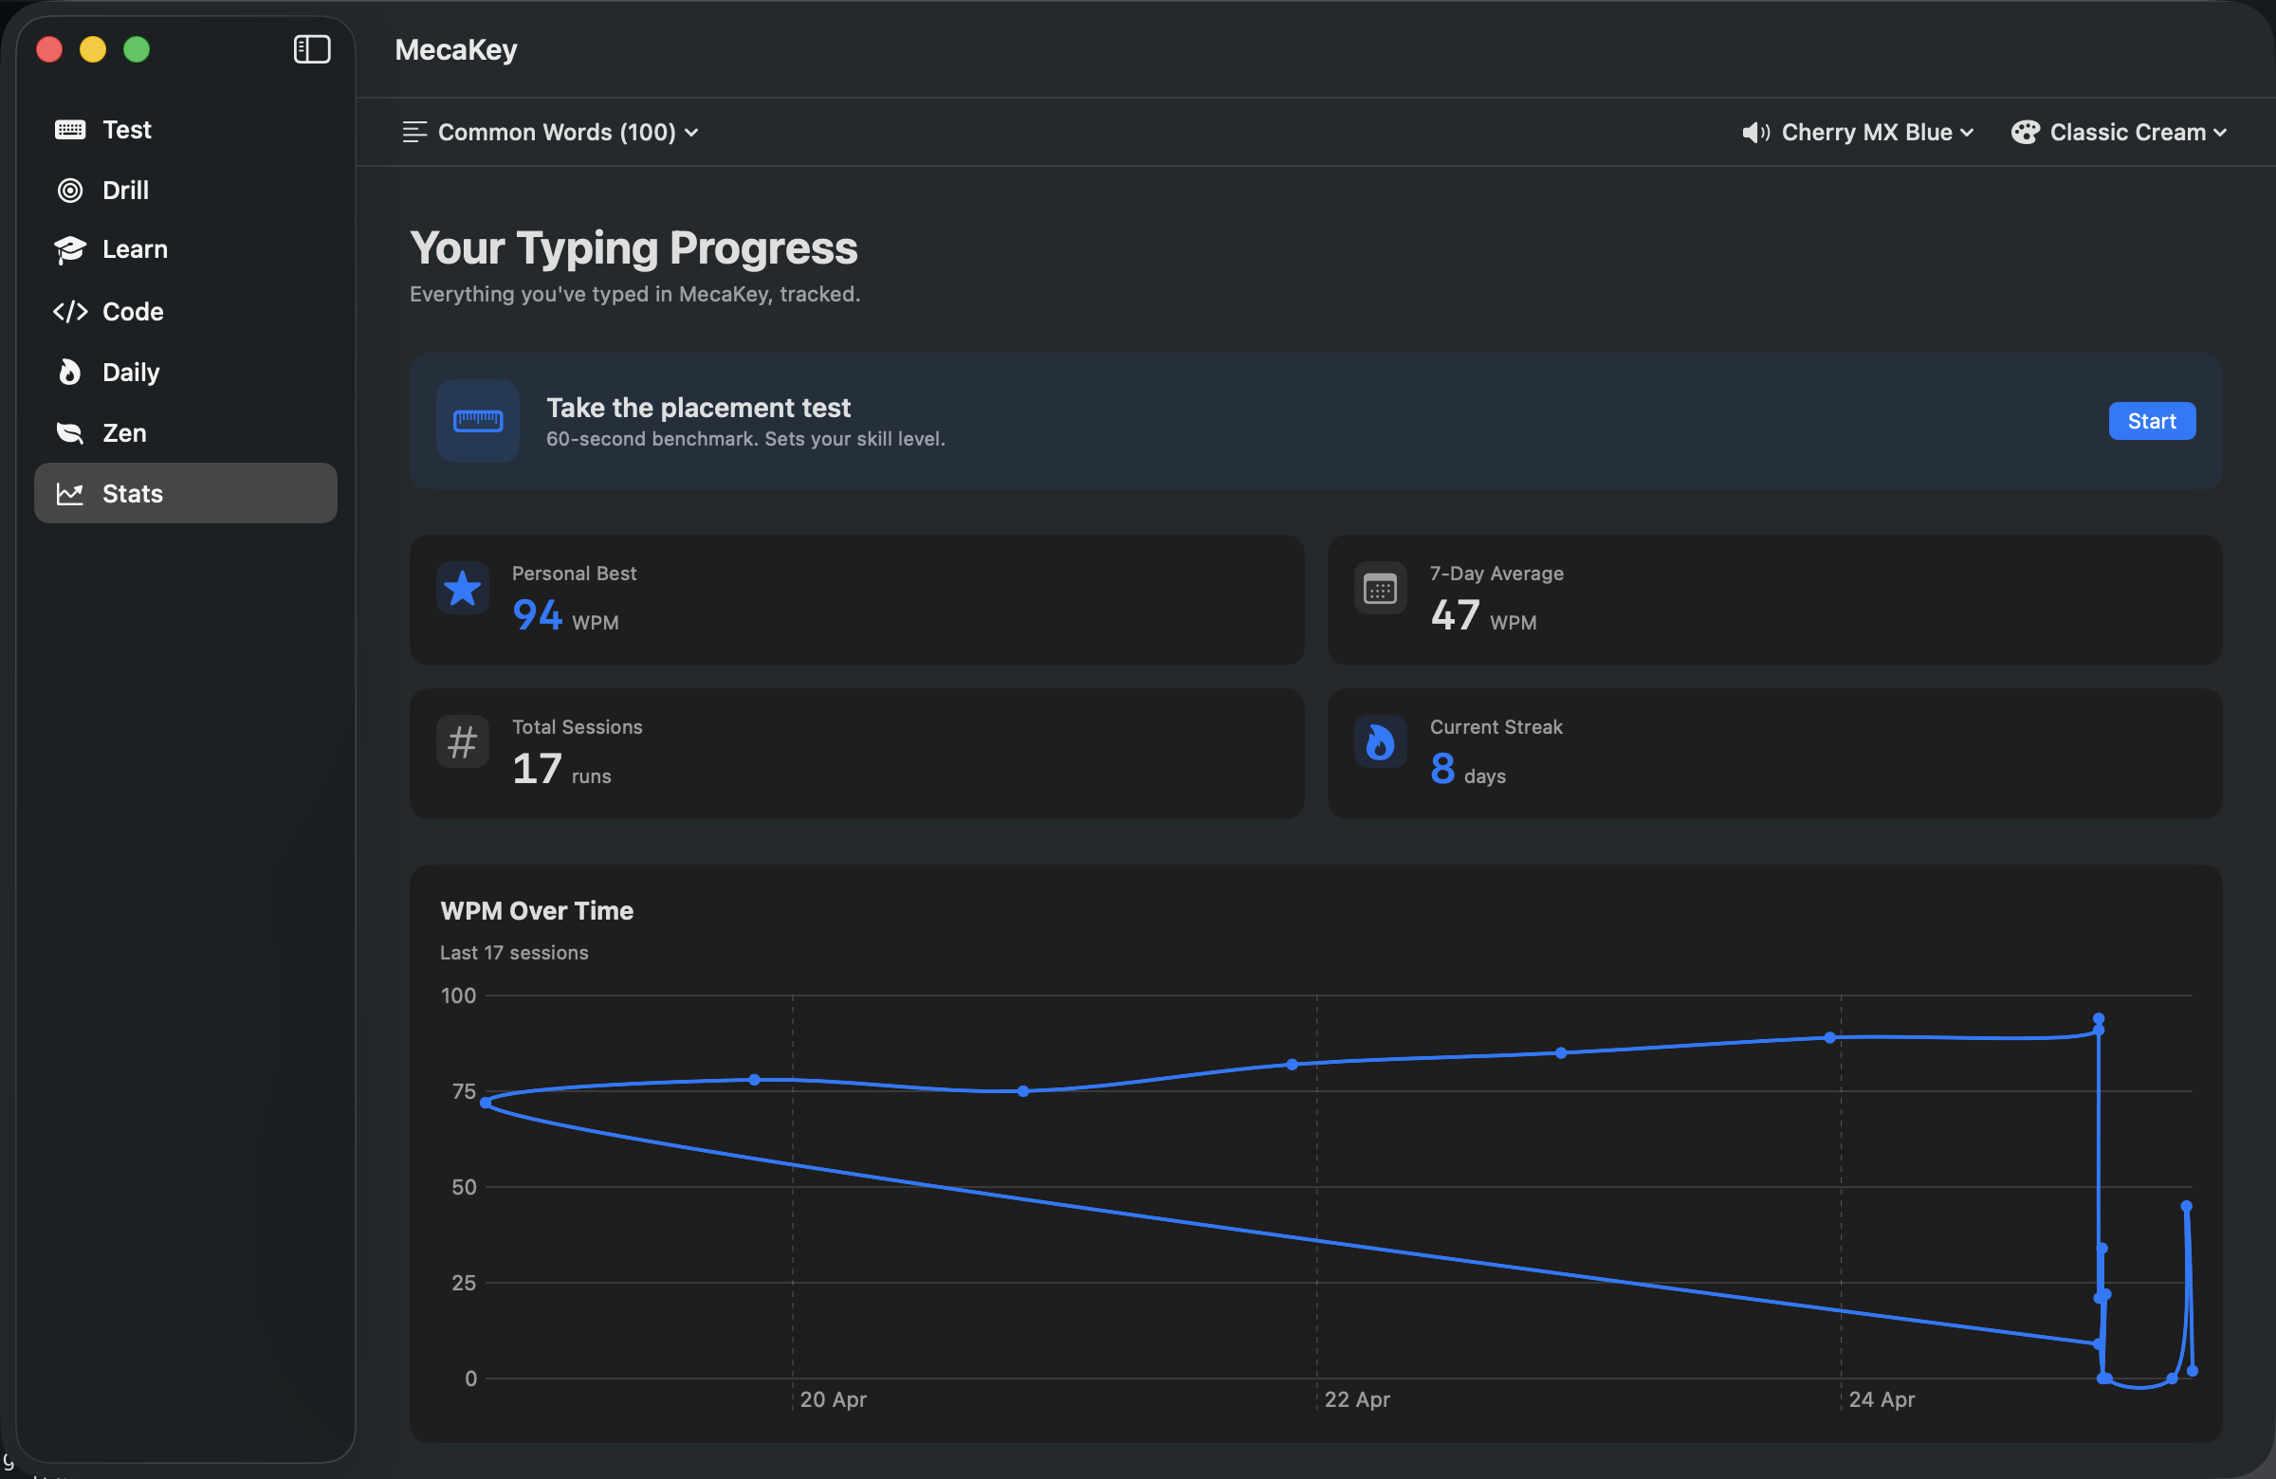Click the 22 Apr axis label
This screenshot has height=1479, width=2276.
1357,1398
